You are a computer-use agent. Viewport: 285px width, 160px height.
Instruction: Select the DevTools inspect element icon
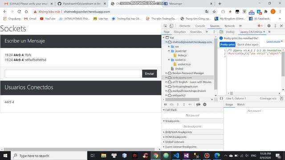point(165,26)
